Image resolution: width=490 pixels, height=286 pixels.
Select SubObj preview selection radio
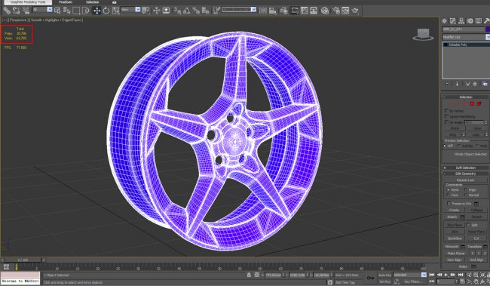[x=459, y=146]
